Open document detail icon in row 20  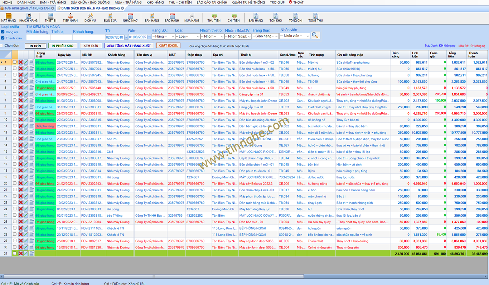click(x=32, y=183)
